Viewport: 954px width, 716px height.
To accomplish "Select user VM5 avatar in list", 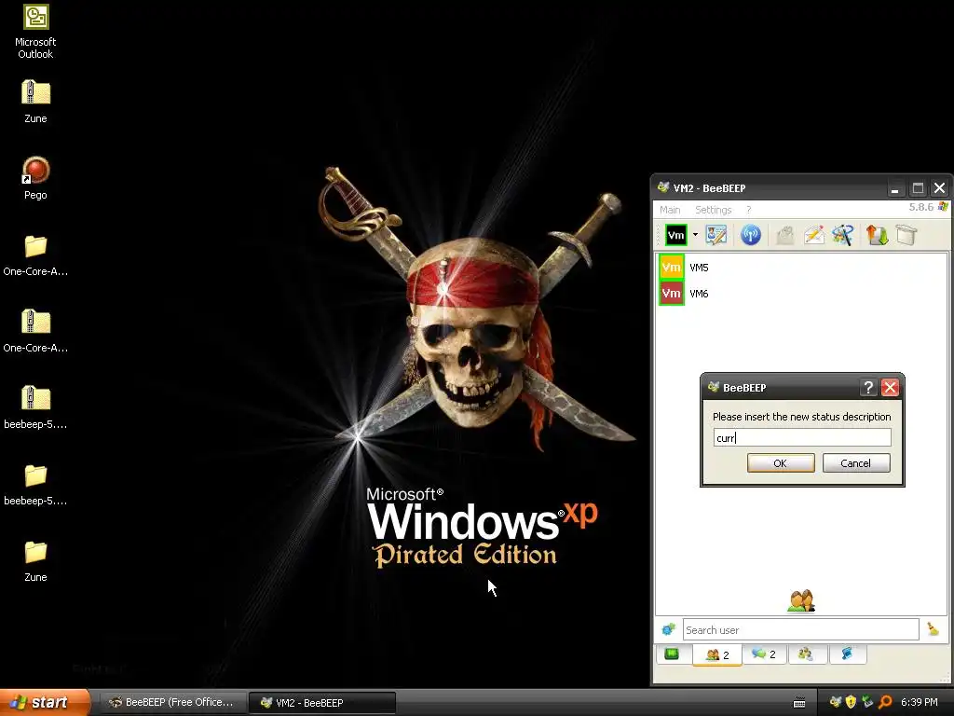I will 672,268.
